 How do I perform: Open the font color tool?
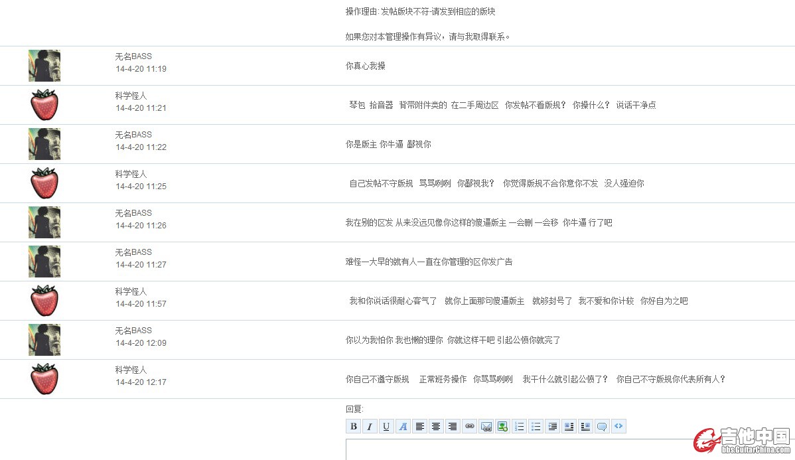[x=403, y=427]
